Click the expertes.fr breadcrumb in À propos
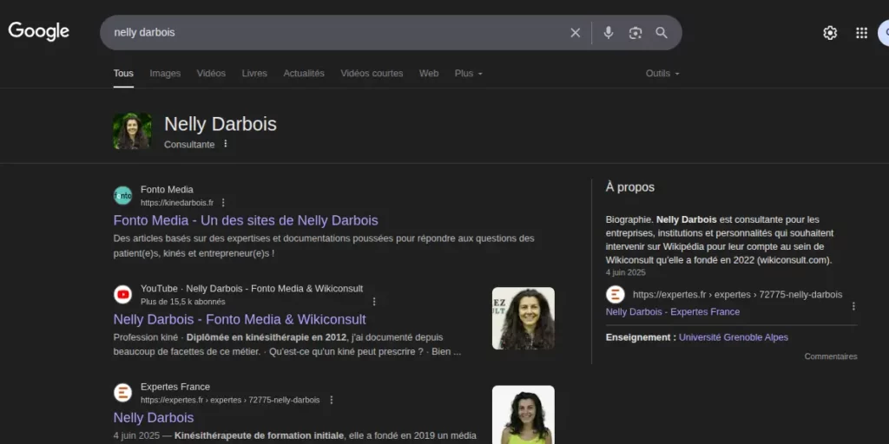Screen dimensions: 889x444 737,295
